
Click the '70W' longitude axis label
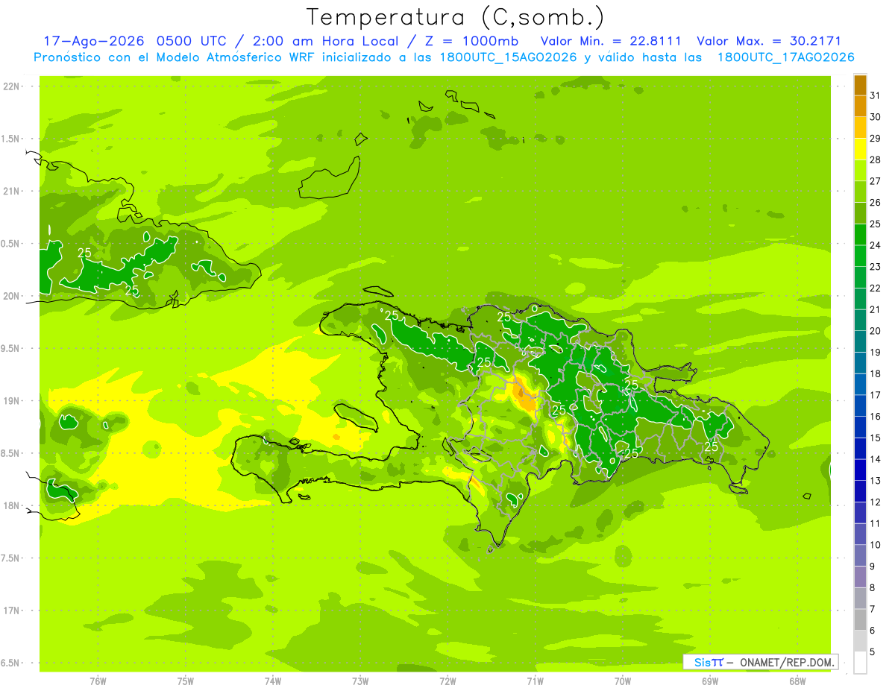click(623, 681)
